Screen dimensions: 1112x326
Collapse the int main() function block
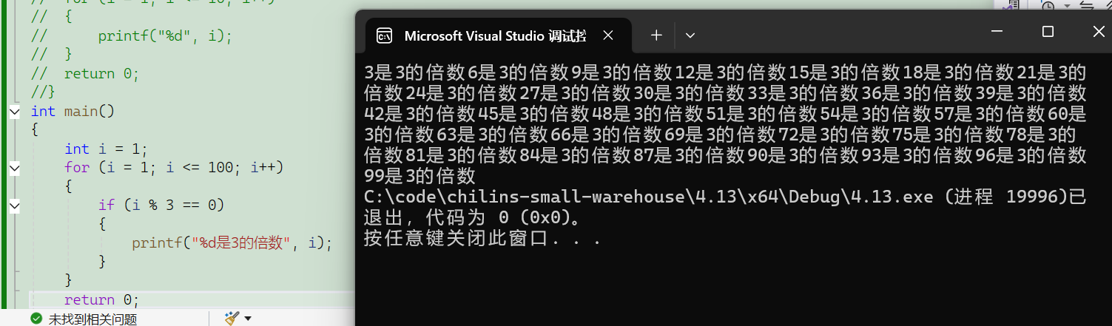15,111
